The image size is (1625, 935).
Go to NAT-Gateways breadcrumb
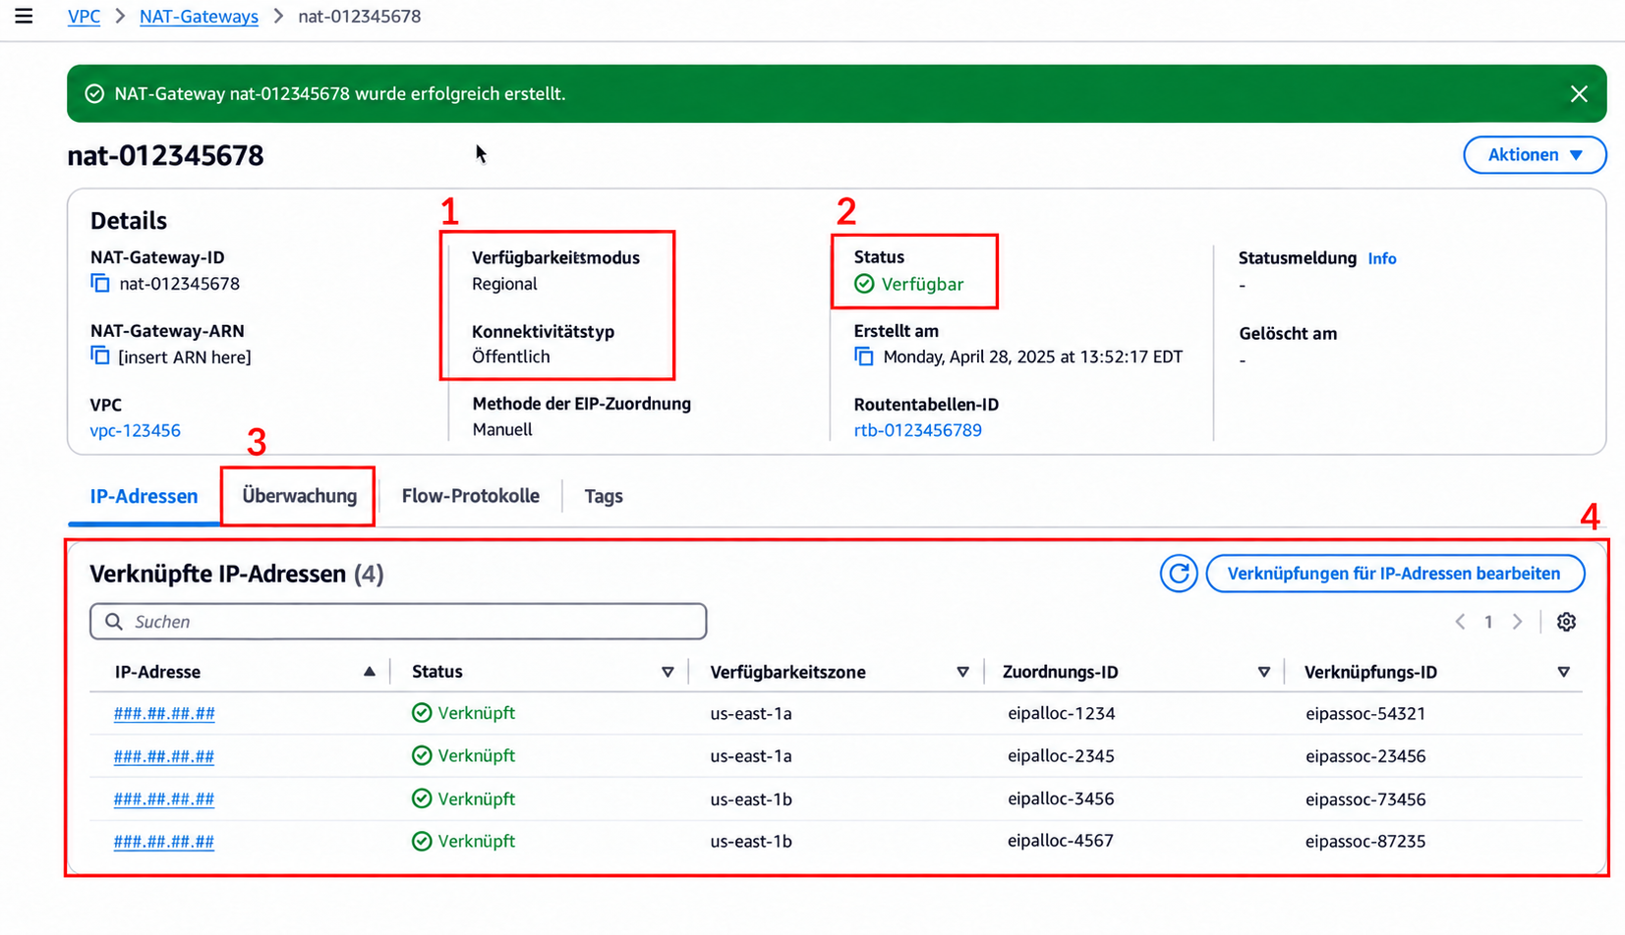pos(199,17)
